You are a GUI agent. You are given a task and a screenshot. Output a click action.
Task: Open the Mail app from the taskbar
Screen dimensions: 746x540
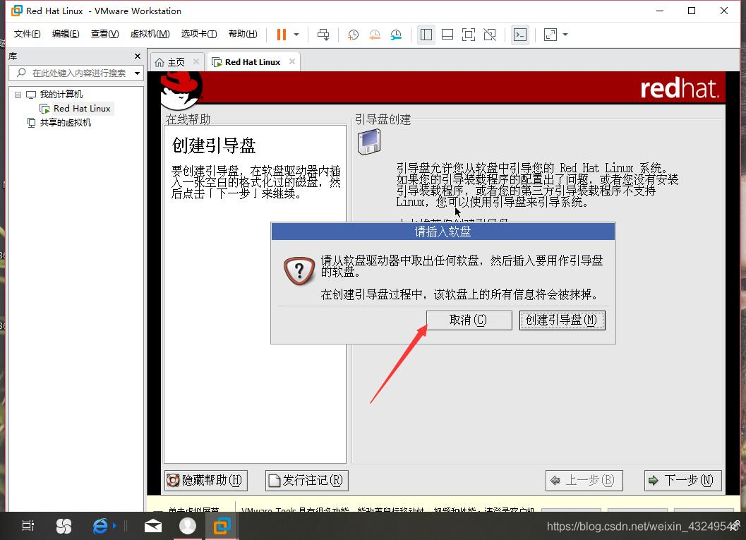pos(152,526)
